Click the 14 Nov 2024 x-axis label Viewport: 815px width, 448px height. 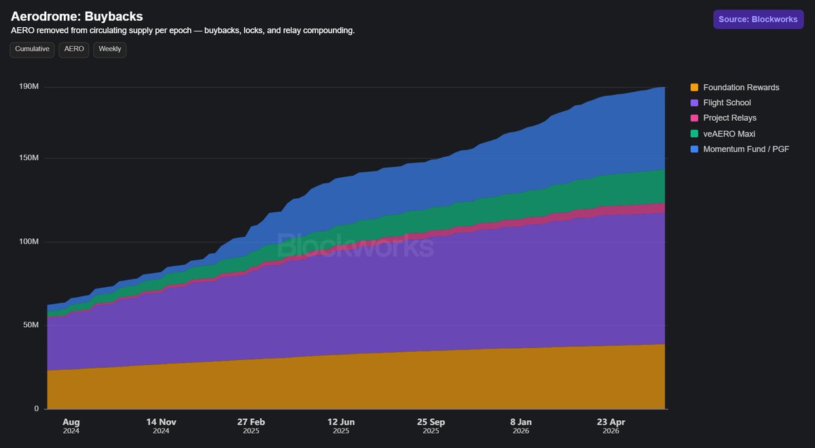[161, 426]
